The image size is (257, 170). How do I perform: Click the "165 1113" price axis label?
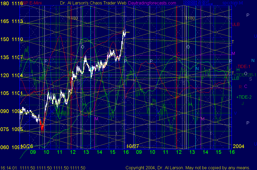click(12, 21)
